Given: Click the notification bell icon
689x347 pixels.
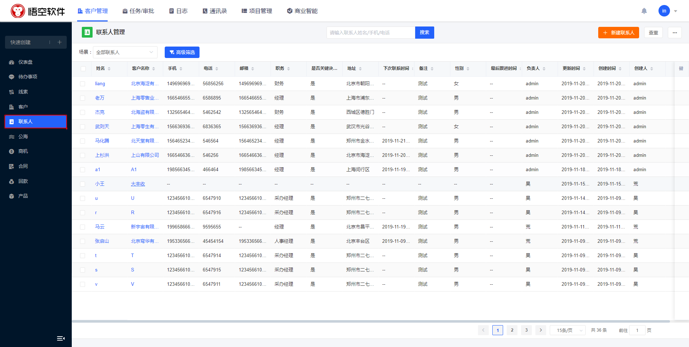Looking at the screenshot, I should (644, 11).
